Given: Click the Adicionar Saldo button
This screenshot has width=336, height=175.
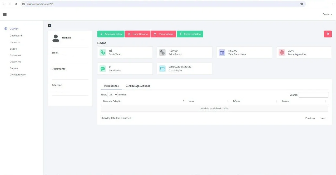Looking at the screenshot, I should (x=111, y=34).
